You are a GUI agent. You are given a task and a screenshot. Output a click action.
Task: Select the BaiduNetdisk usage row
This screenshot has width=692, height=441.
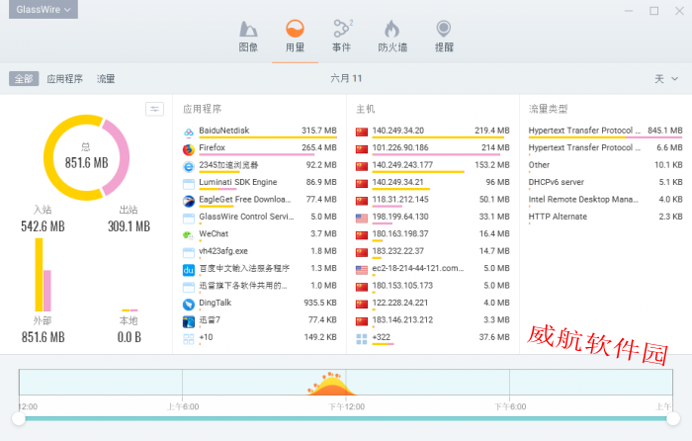click(x=260, y=132)
